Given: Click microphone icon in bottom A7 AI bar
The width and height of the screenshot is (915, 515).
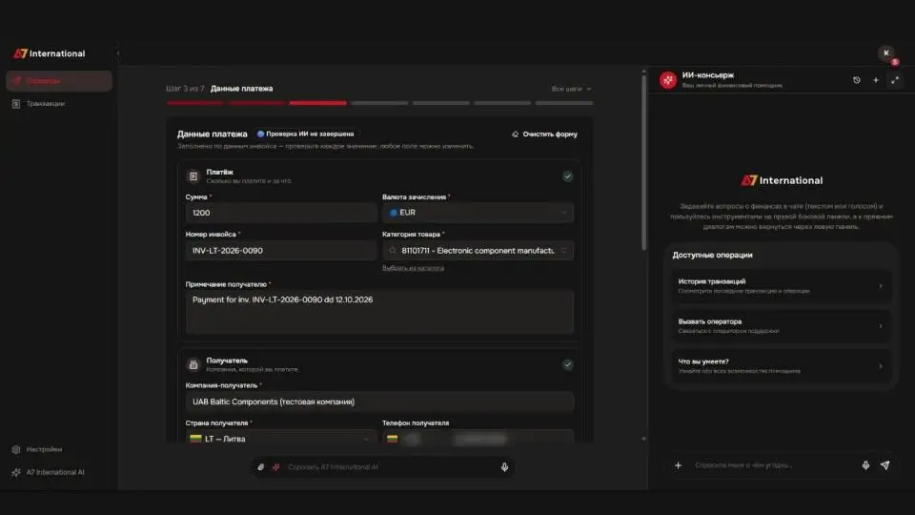Looking at the screenshot, I should pos(504,466).
